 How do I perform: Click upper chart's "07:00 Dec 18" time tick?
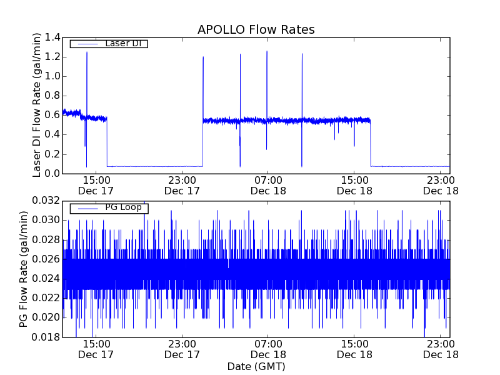[x=267, y=186]
